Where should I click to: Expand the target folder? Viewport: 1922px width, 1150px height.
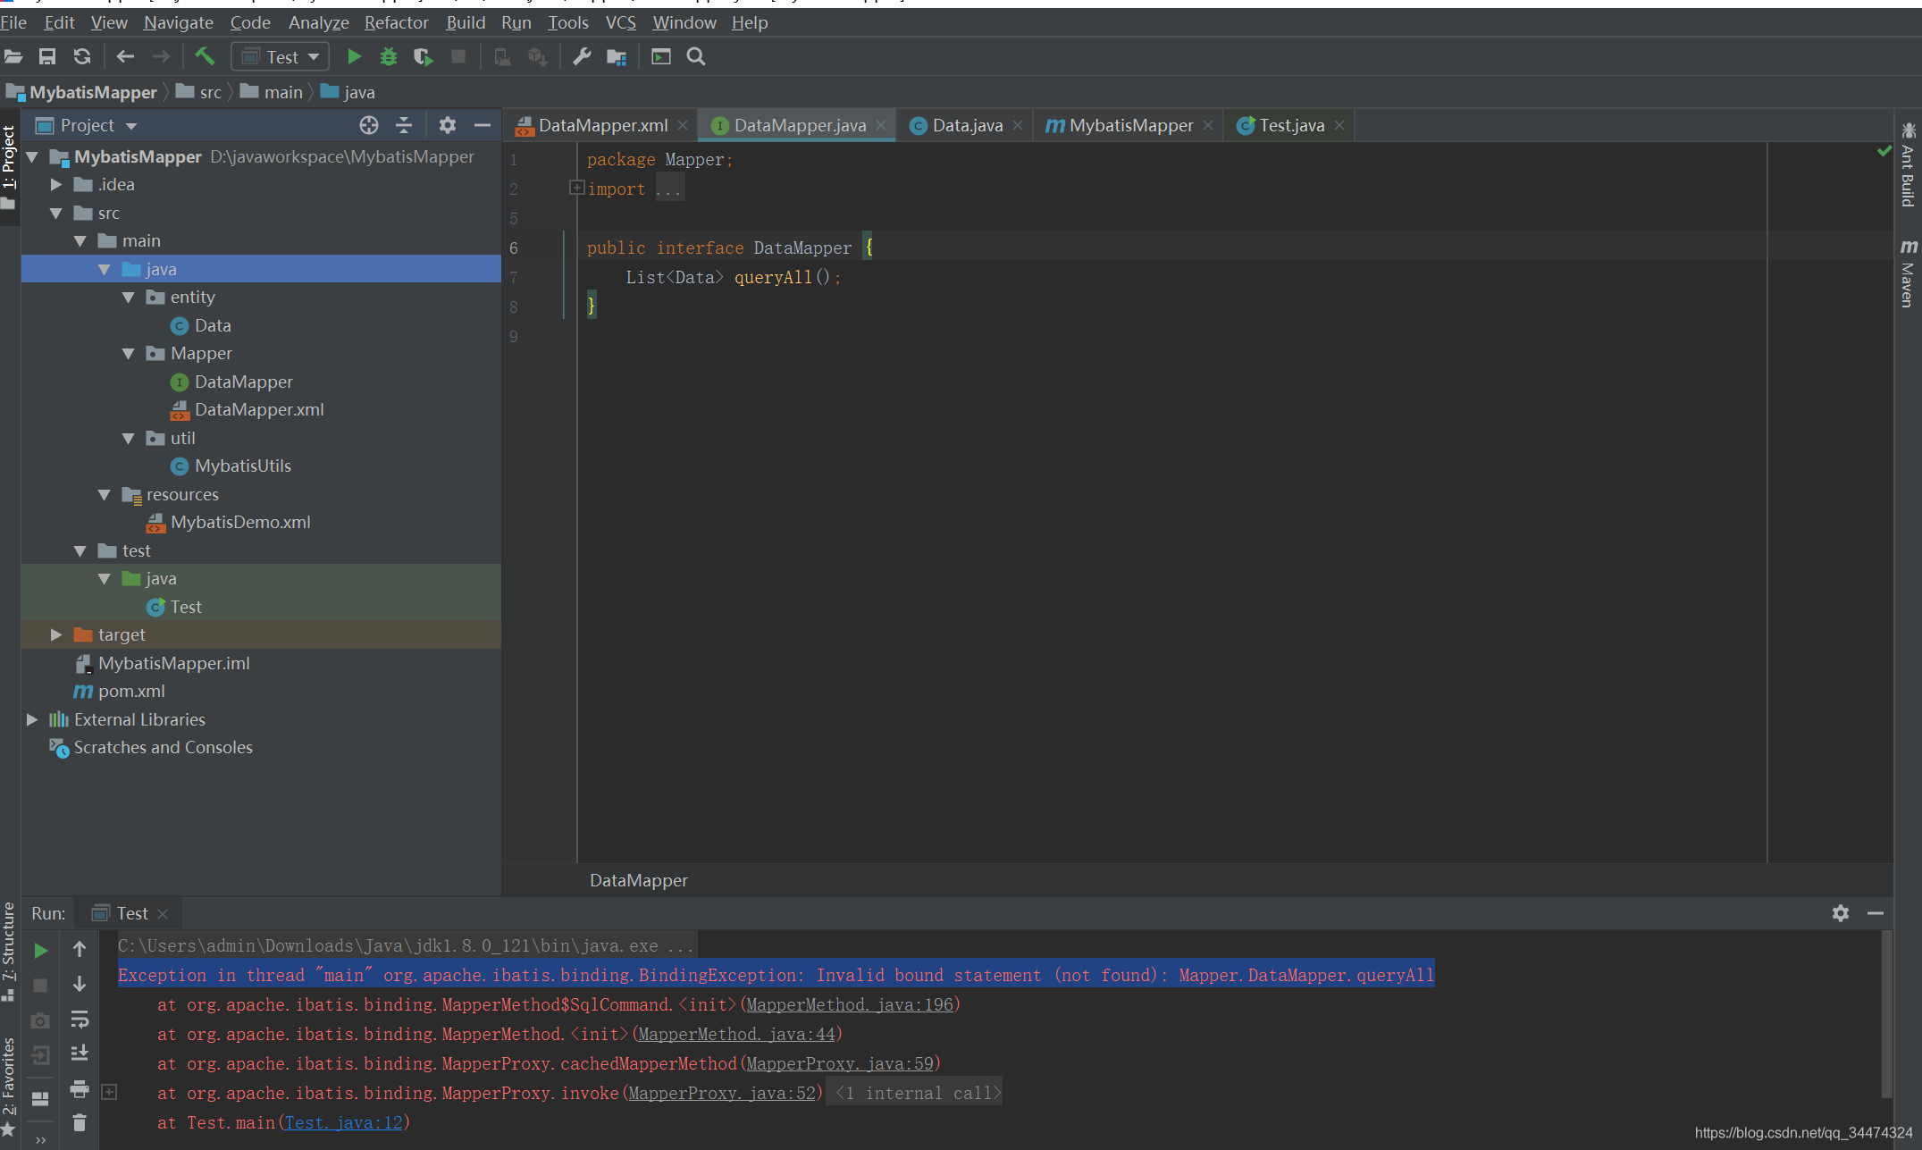pyautogui.click(x=56, y=635)
